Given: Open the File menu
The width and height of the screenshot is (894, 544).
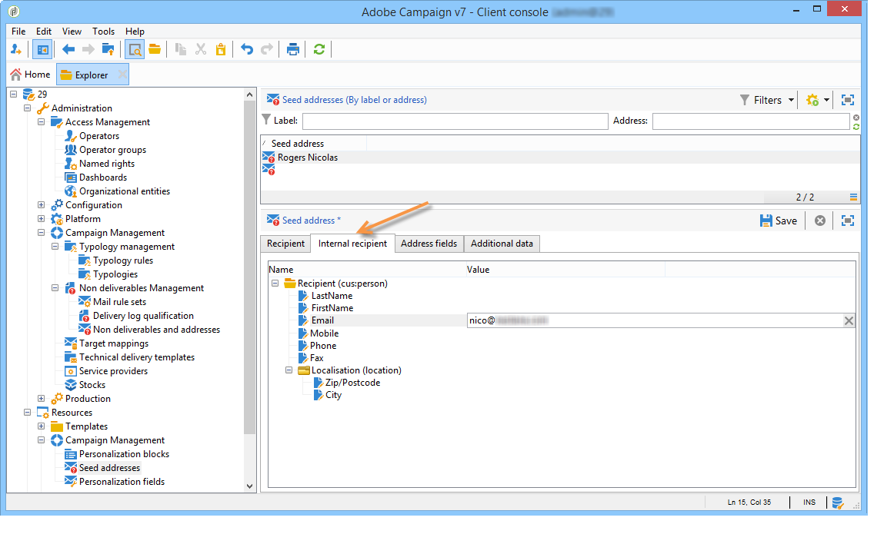Looking at the screenshot, I should [x=18, y=32].
